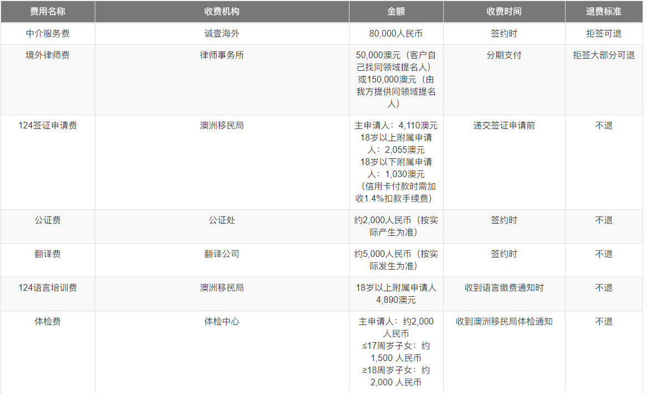Select the 递交签证申请前 cell
647x397 pixels.
tap(504, 162)
